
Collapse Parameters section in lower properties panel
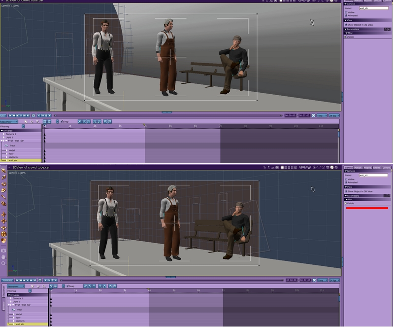345,196
